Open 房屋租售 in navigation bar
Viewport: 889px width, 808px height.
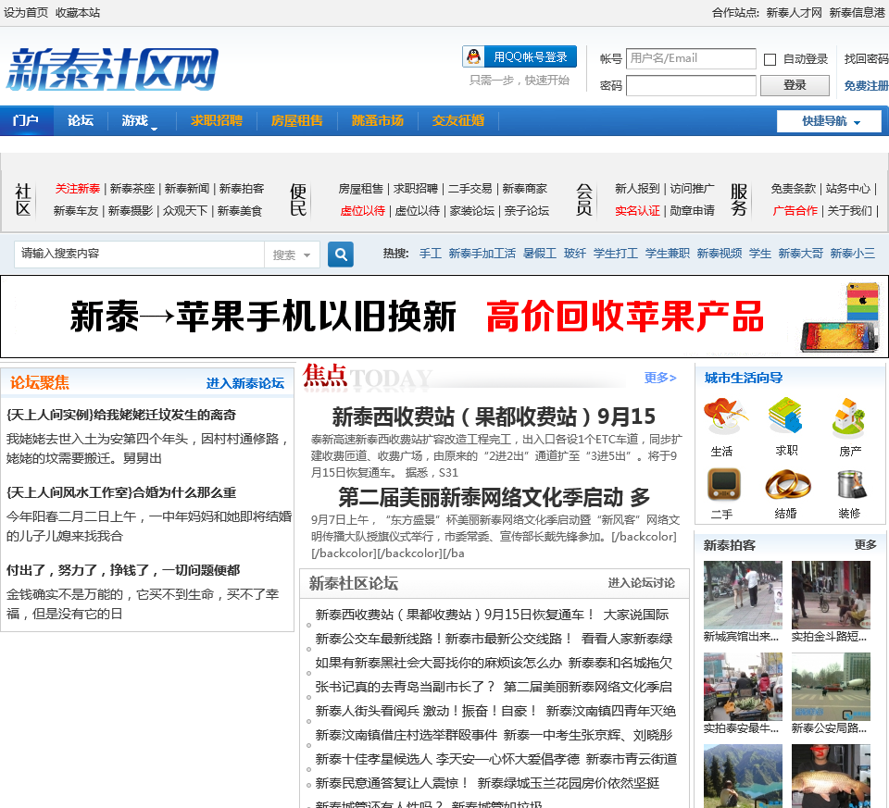pos(296,120)
